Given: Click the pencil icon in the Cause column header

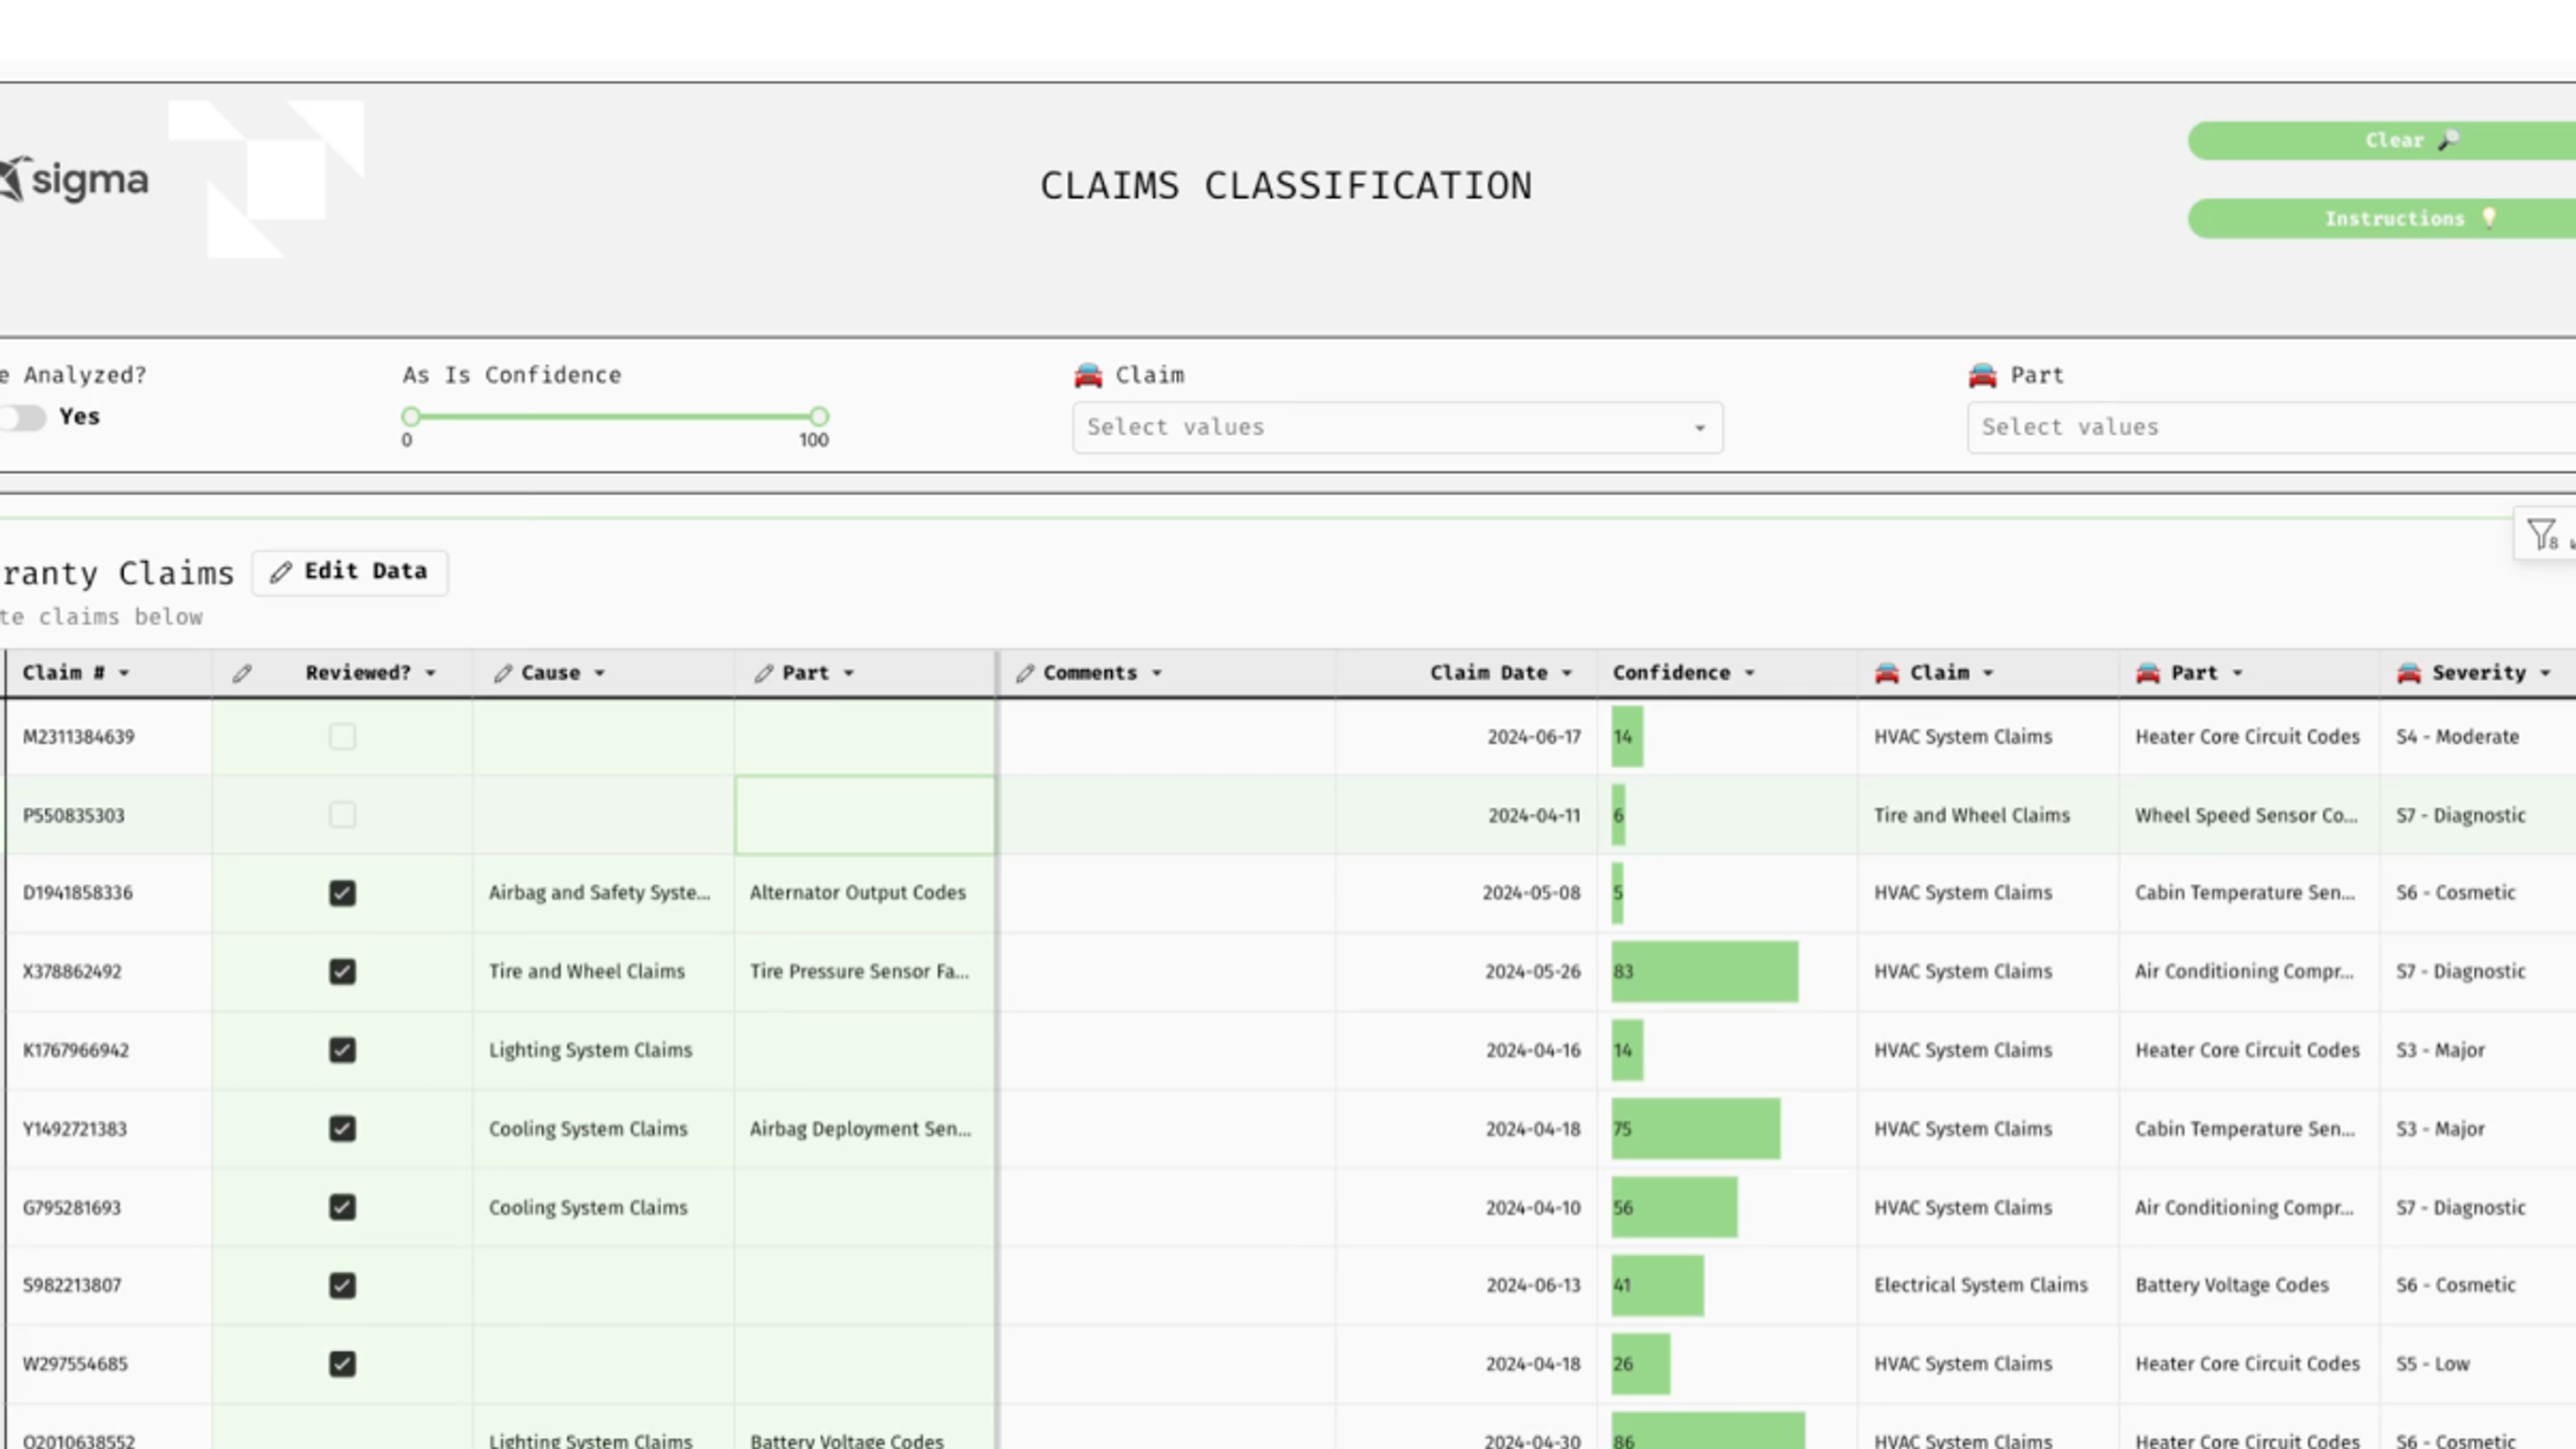Looking at the screenshot, I should click(503, 674).
